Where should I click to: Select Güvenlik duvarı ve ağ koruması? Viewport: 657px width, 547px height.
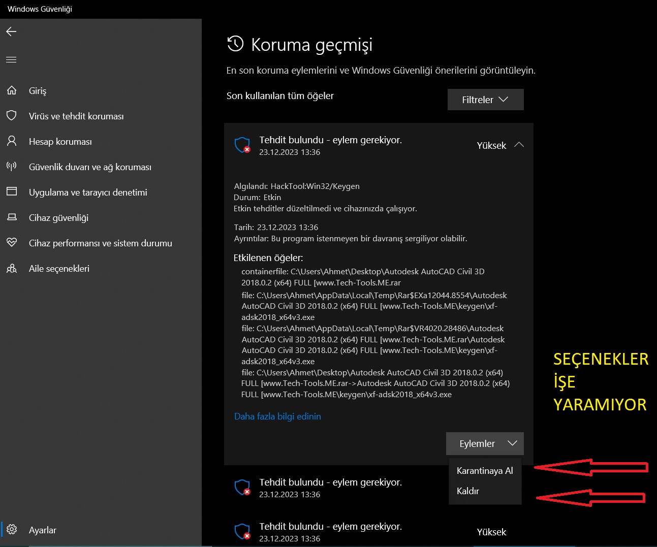tap(90, 167)
